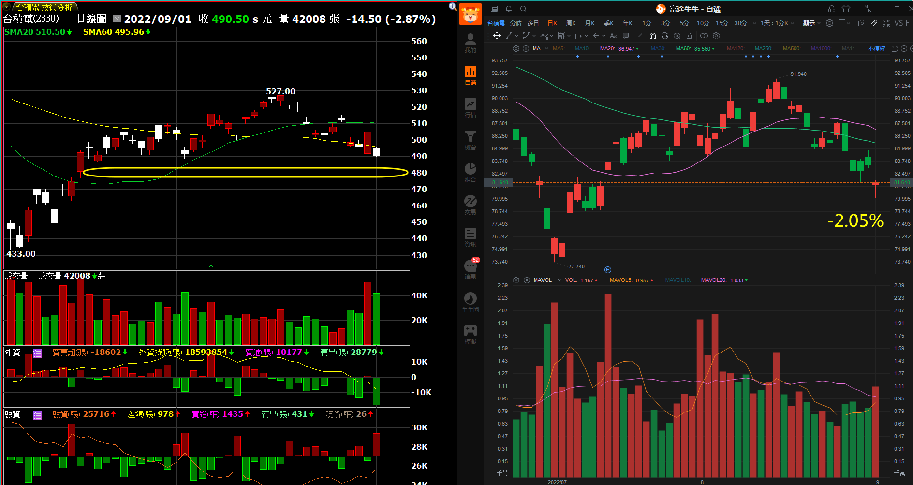
Task: Remove the MA indicator with X icon
Action: [x=526, y=48]
